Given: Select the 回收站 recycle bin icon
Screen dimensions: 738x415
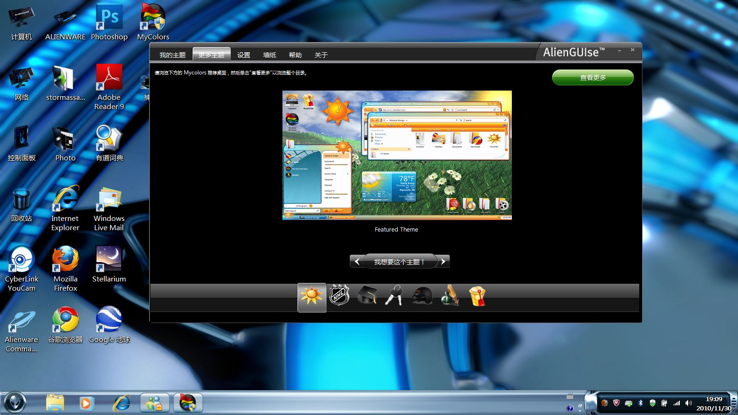Looking at the screenshot, I should [22, 205].
